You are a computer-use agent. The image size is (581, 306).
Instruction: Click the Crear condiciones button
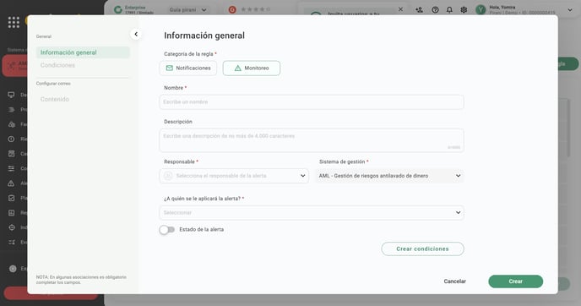point(422,249)
